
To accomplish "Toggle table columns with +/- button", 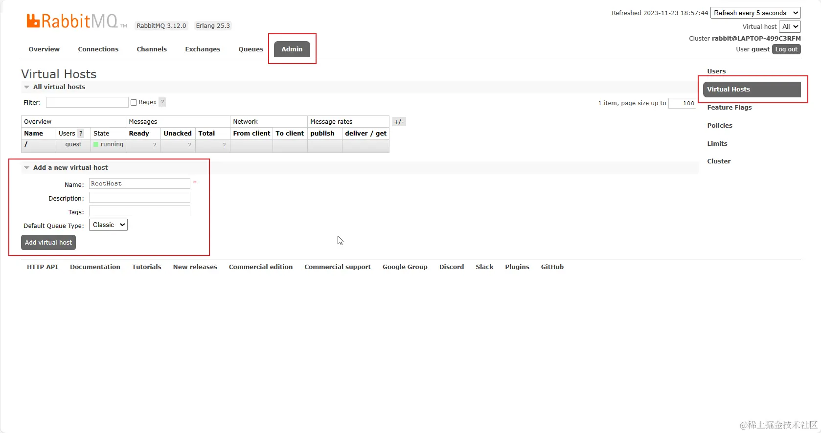I will [399, 122].
